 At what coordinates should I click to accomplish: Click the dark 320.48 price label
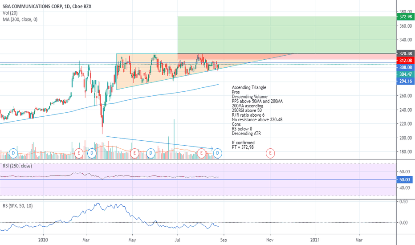[406, 53]
